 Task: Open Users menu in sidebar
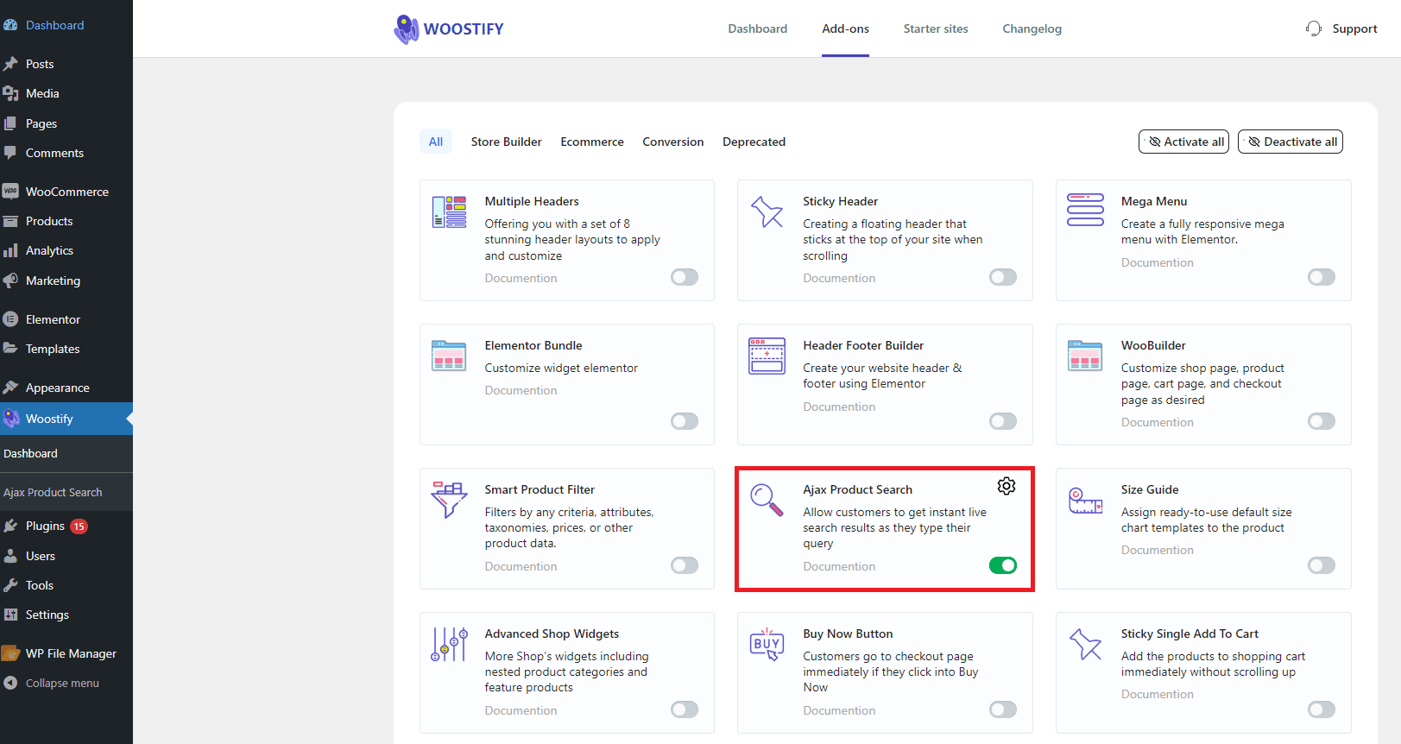66,556
